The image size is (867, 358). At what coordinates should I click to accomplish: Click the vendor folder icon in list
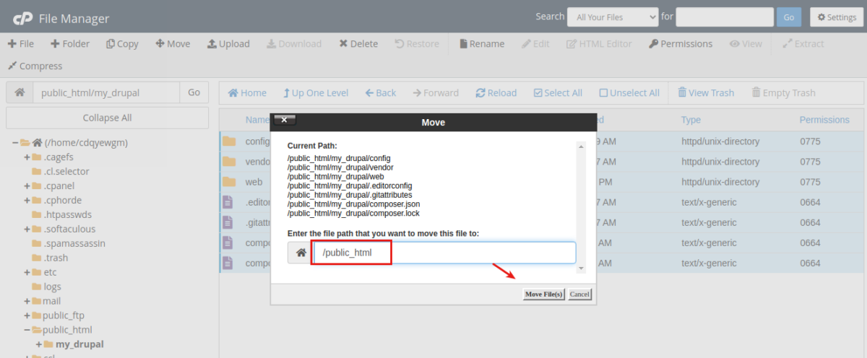coord(229,162)
